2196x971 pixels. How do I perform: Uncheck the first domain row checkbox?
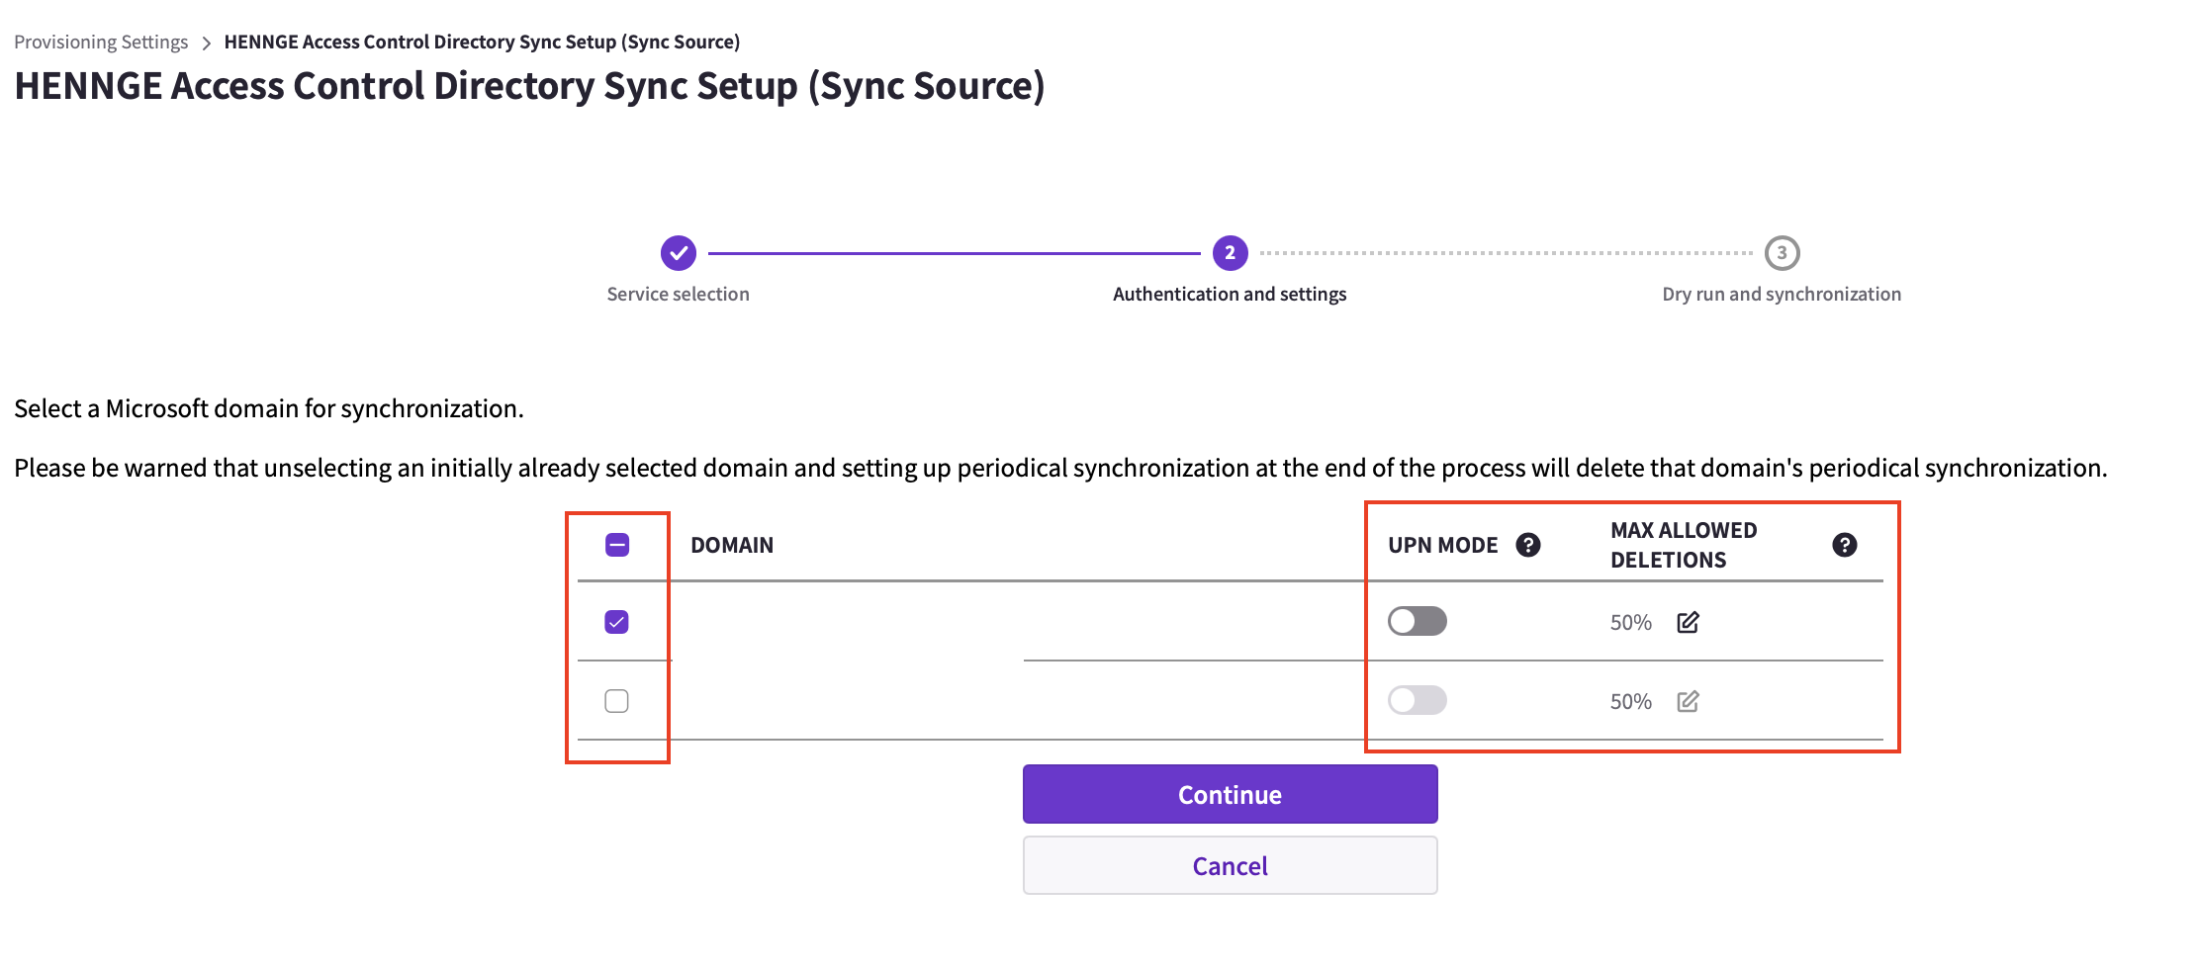(617, 622)
